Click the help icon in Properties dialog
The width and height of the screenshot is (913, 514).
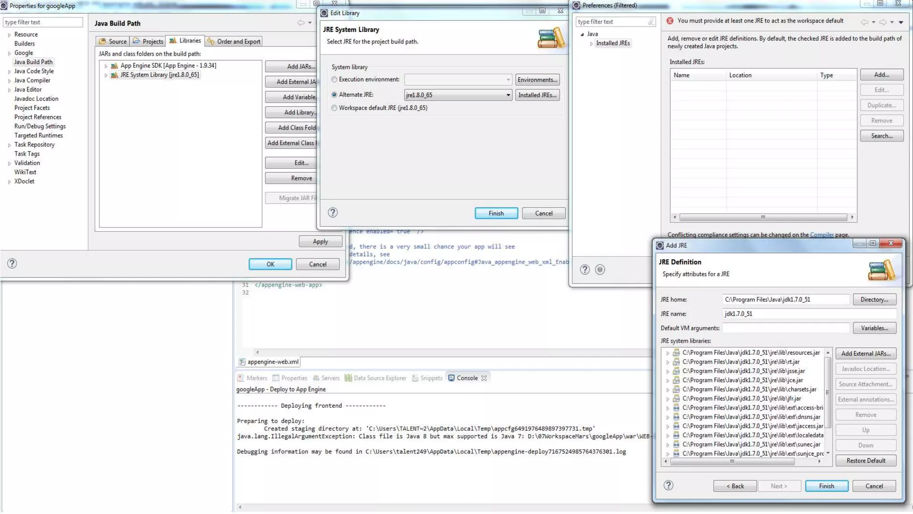pyautogui.click(x=12, y=264)
